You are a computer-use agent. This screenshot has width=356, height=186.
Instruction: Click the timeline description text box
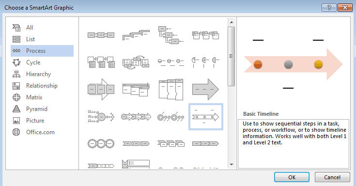point(294,144)
